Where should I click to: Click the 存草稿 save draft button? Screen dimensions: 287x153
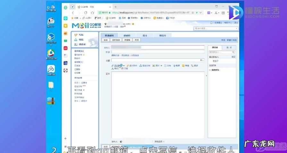click(127, 40)
